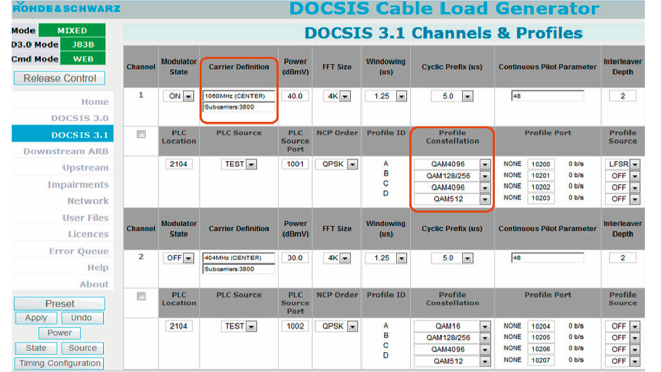The width and height of the screenshot is (661, 372).
Task: Open the User Files page
Action: click(86, 218)
